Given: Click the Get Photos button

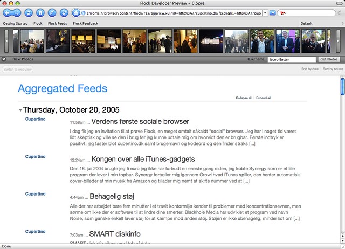Looking at the screenshot, I should click(329, 59).
